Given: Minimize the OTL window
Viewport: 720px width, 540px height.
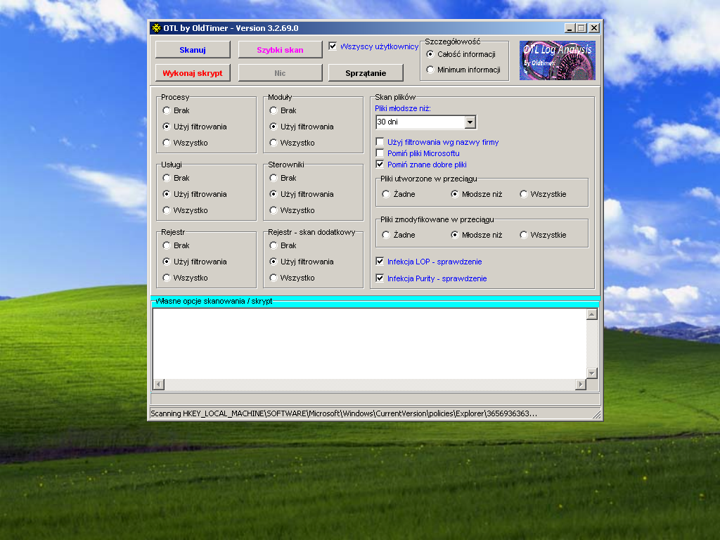Looking at the screenshot, I should [x=570, y=28].
